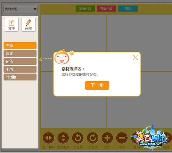
Task: Click the 水平翻转 horizontal flip icon
Action: (48, 138)
